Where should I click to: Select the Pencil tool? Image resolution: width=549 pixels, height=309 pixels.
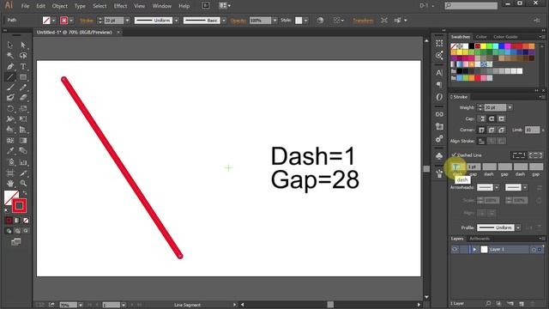pos(23,88)
